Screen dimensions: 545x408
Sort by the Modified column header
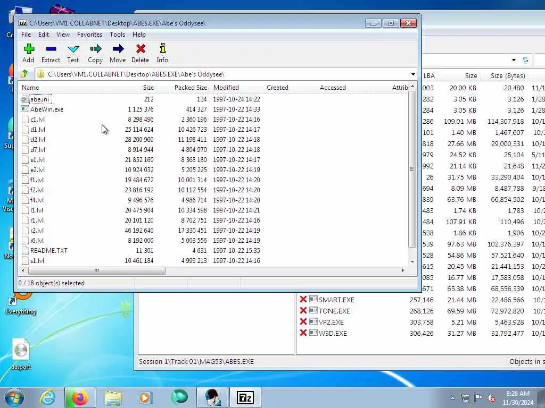(x=237, y=88)
